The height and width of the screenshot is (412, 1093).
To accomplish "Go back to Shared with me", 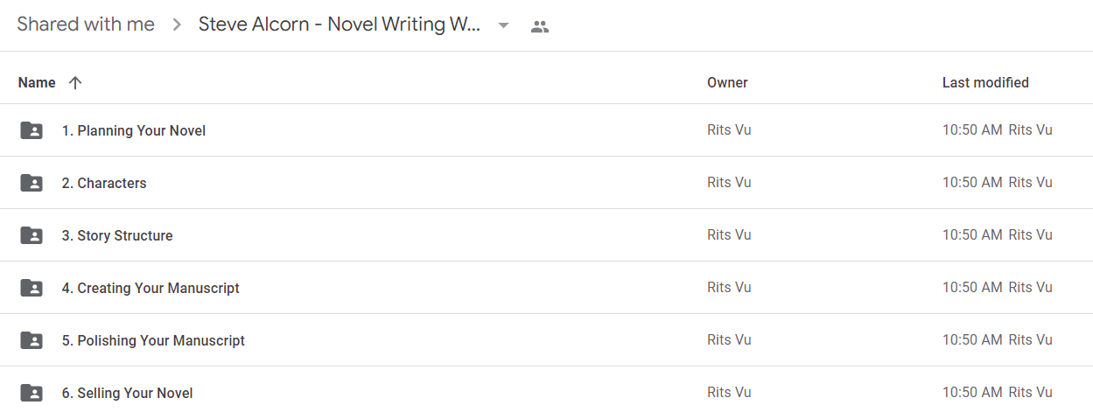I will [86, 24].
